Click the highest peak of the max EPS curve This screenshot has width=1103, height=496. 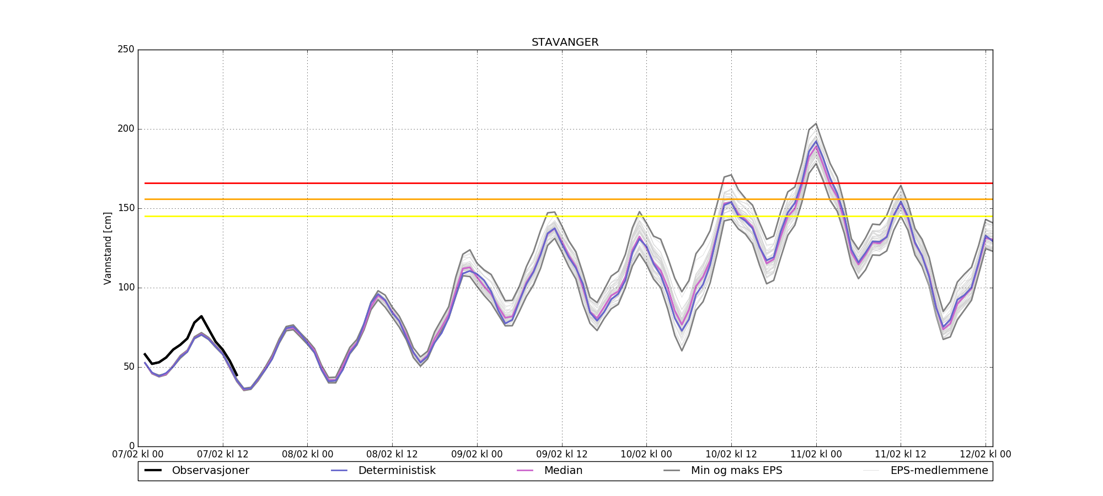[x=816, y=123]
